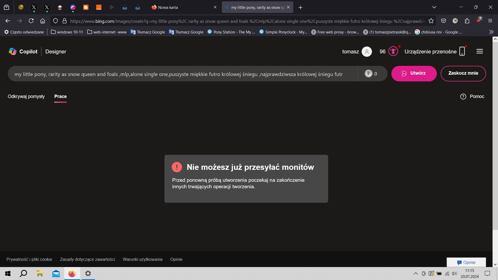Click the Zaskocz mnie button

[463, 73]
